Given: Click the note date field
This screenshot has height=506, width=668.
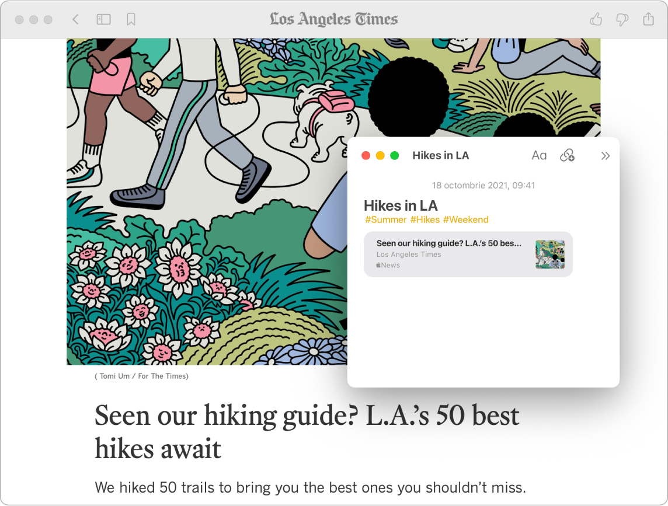Looking at the screenshot, I should click(483, 185).
